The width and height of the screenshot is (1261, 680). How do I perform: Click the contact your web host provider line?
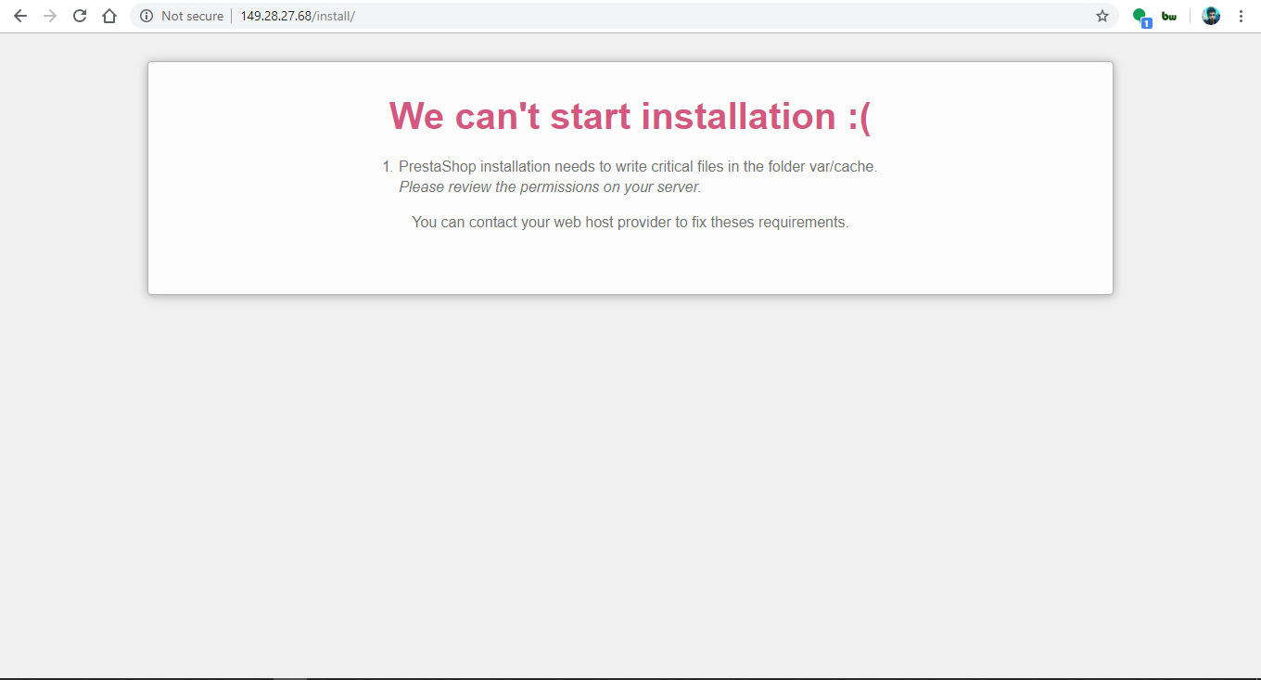(630, 223)
